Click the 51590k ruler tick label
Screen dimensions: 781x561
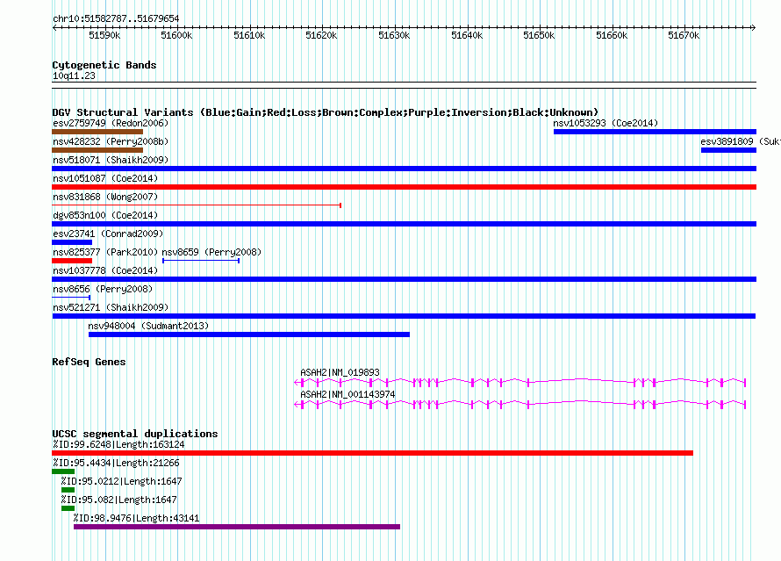pyautogui.click(x=104, y=35)
